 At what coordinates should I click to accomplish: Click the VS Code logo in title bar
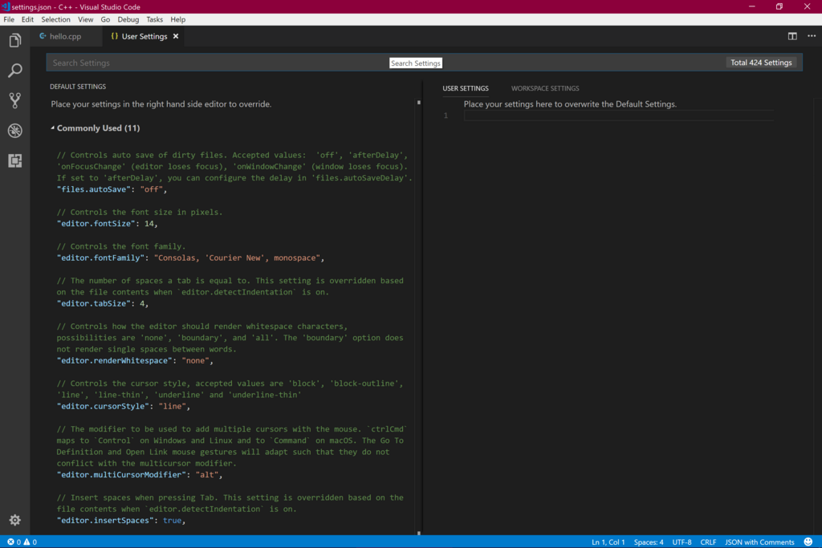point(6,6)
